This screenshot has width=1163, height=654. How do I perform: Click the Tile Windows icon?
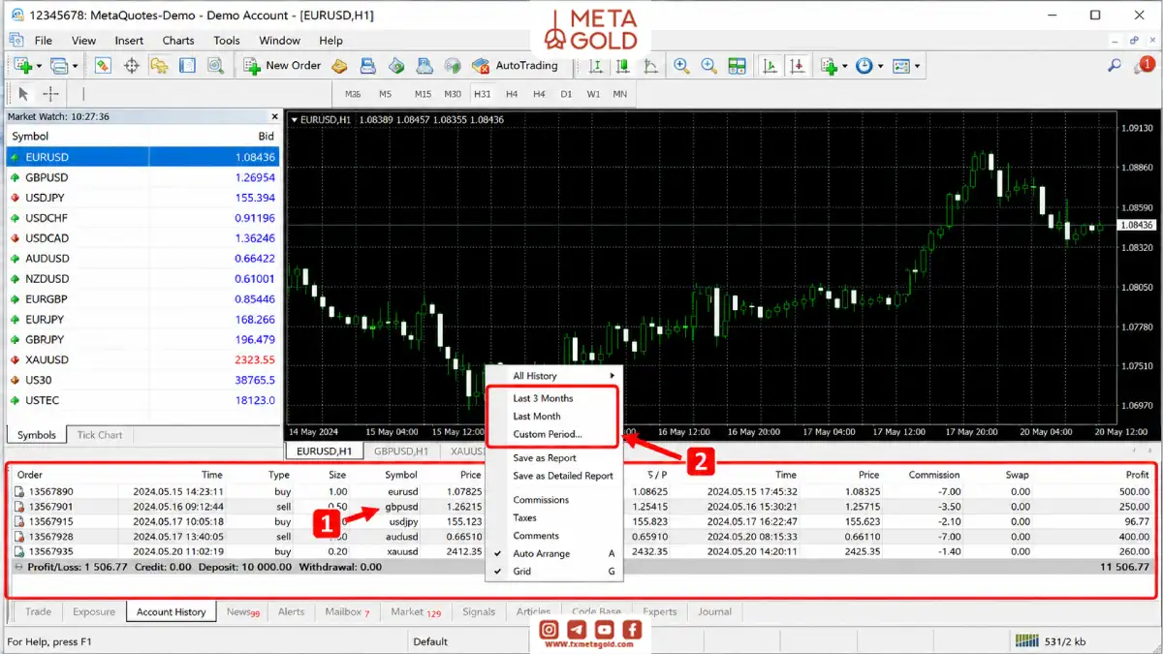[x=737, y=66]
